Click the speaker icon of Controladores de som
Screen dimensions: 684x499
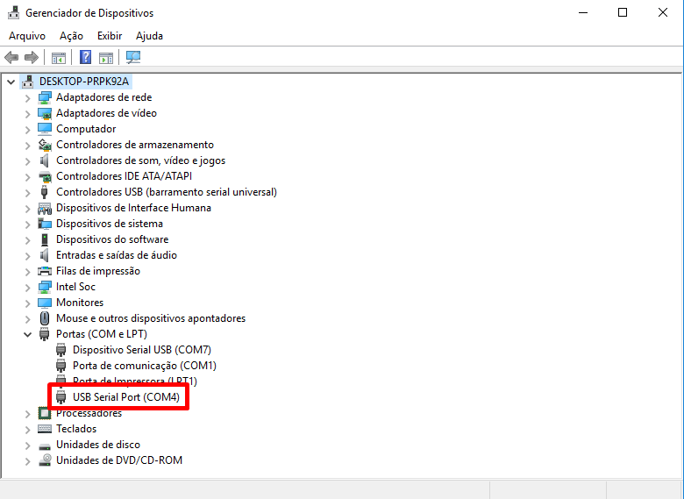45,160
